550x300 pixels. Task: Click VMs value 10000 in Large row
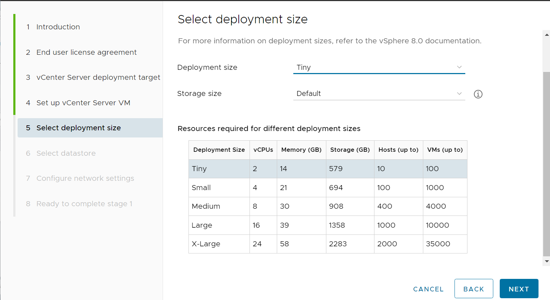click(437, 225)
